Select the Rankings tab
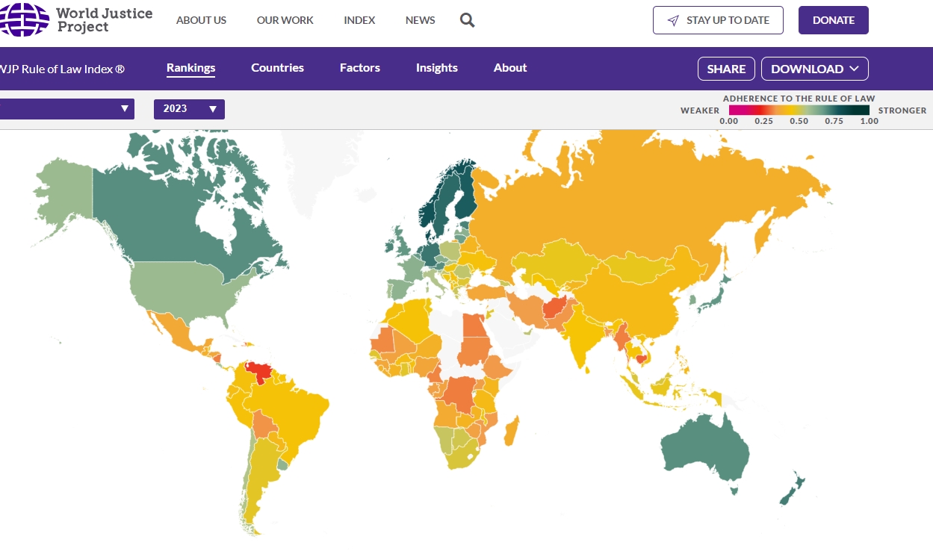 (x=190, y=68)
